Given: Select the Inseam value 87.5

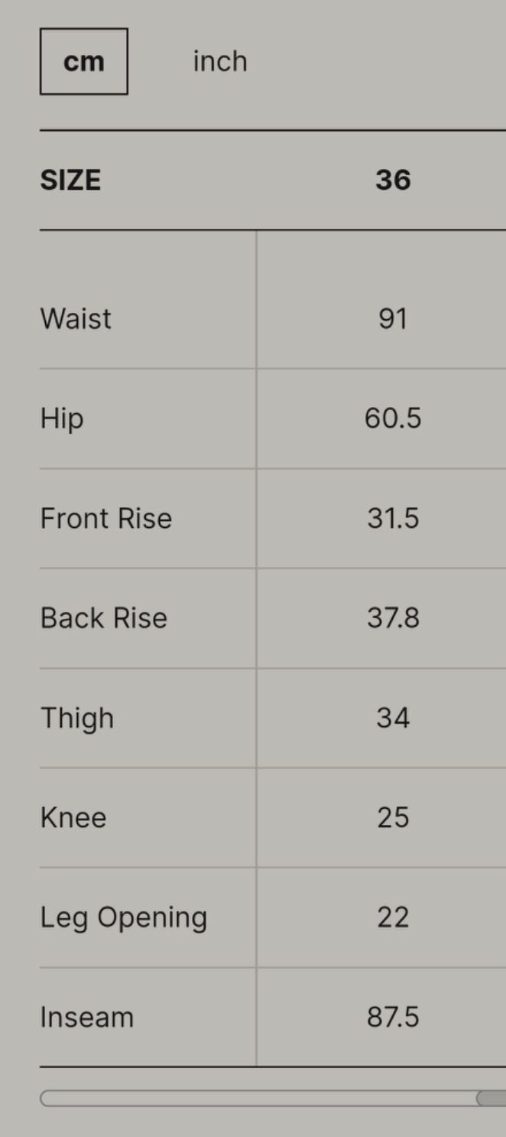Looking at the screenshot, I should click(393, 1018).
